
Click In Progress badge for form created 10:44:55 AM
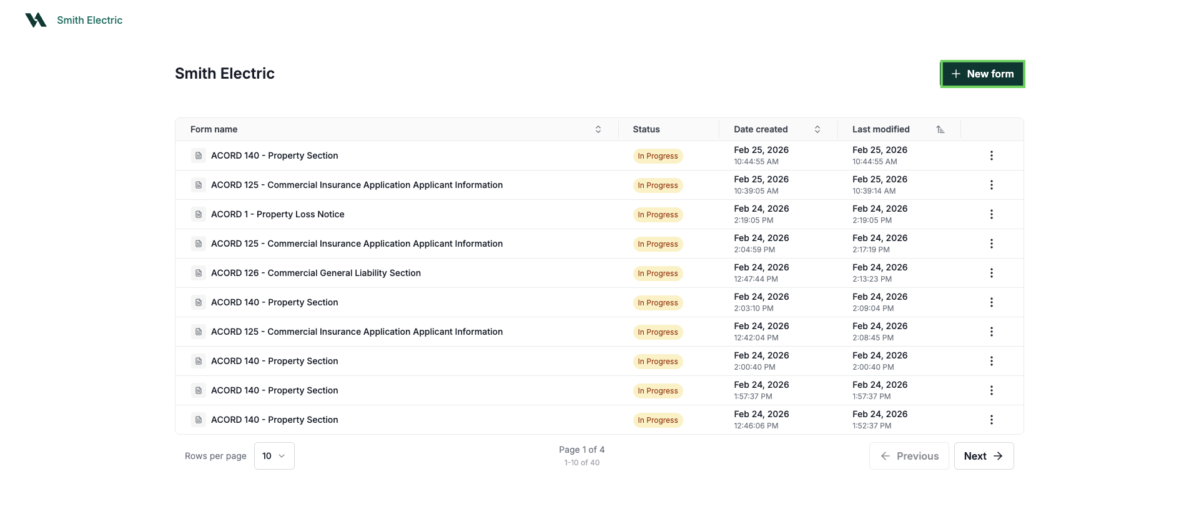(x=658, y=156)
